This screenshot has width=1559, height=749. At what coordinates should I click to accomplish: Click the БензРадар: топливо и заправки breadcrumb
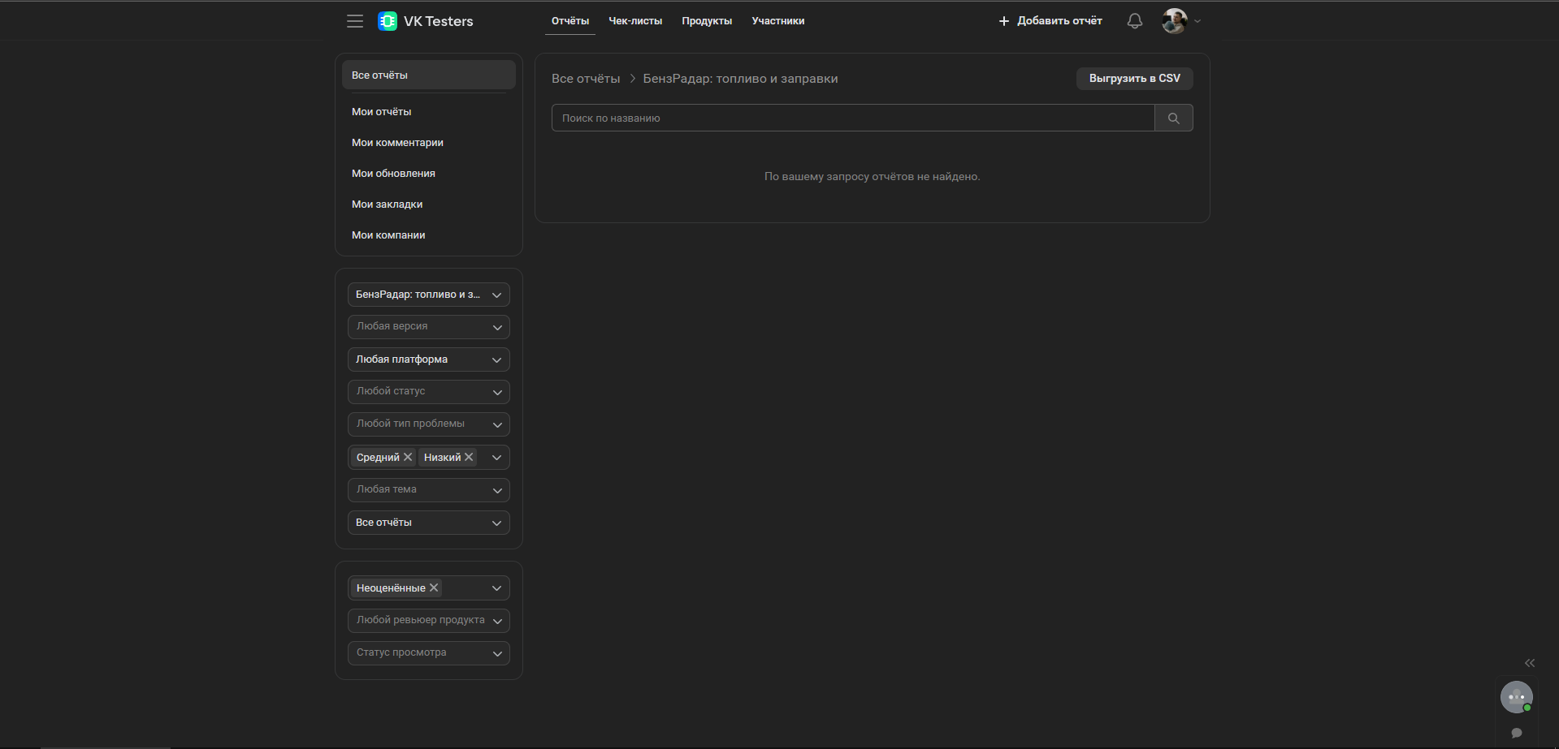point(740,79)
